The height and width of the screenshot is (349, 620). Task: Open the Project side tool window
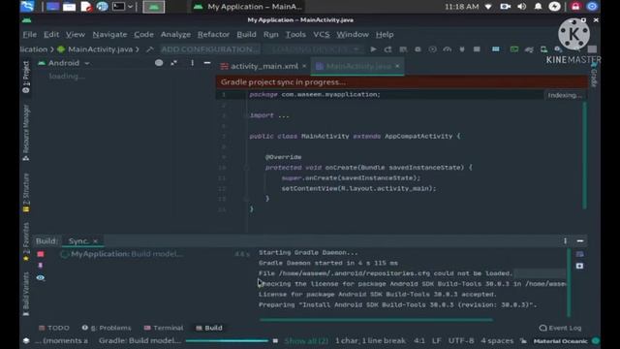point(26,78)
